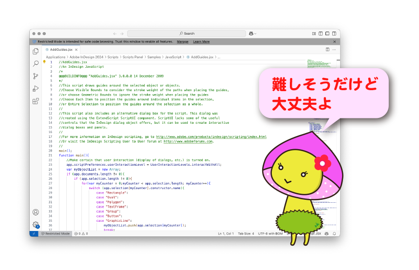The image size is (419, 270).
Task: Open the Extensions view
Action: (36, 101)
